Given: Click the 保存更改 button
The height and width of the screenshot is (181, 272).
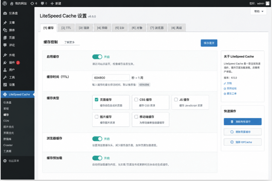Looking at the screenshot, I should click(x=209, y=43).
